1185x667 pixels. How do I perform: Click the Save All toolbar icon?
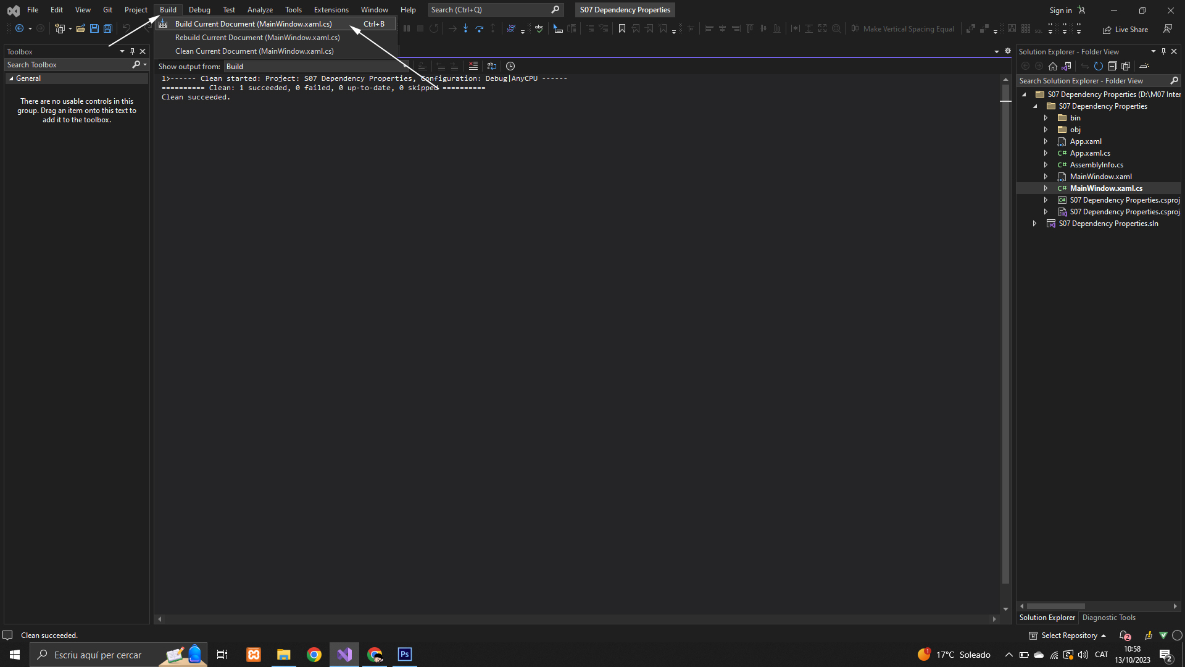point(107,28)
